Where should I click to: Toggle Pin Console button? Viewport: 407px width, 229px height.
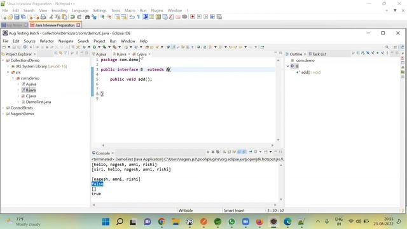pos(251,152)
